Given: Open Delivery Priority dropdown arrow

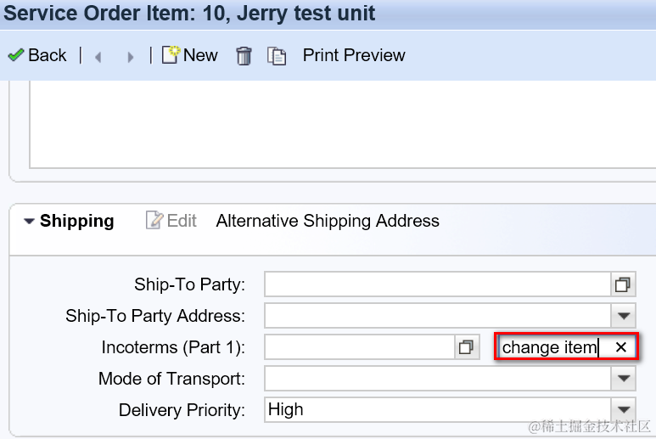Looking at the screenshot, I should 624,410.
